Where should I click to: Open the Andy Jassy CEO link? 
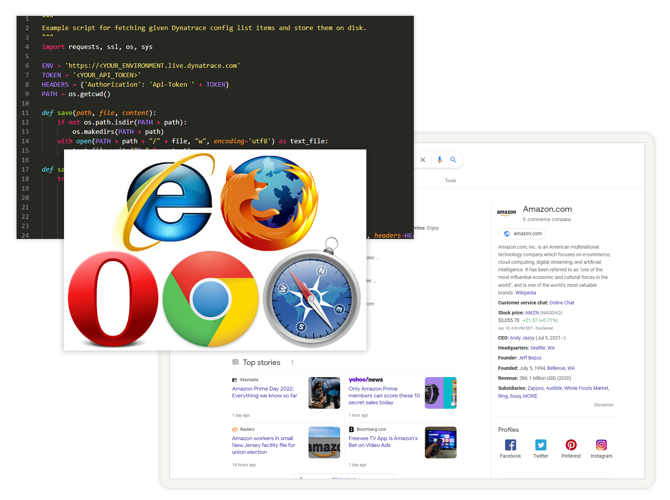522,338
